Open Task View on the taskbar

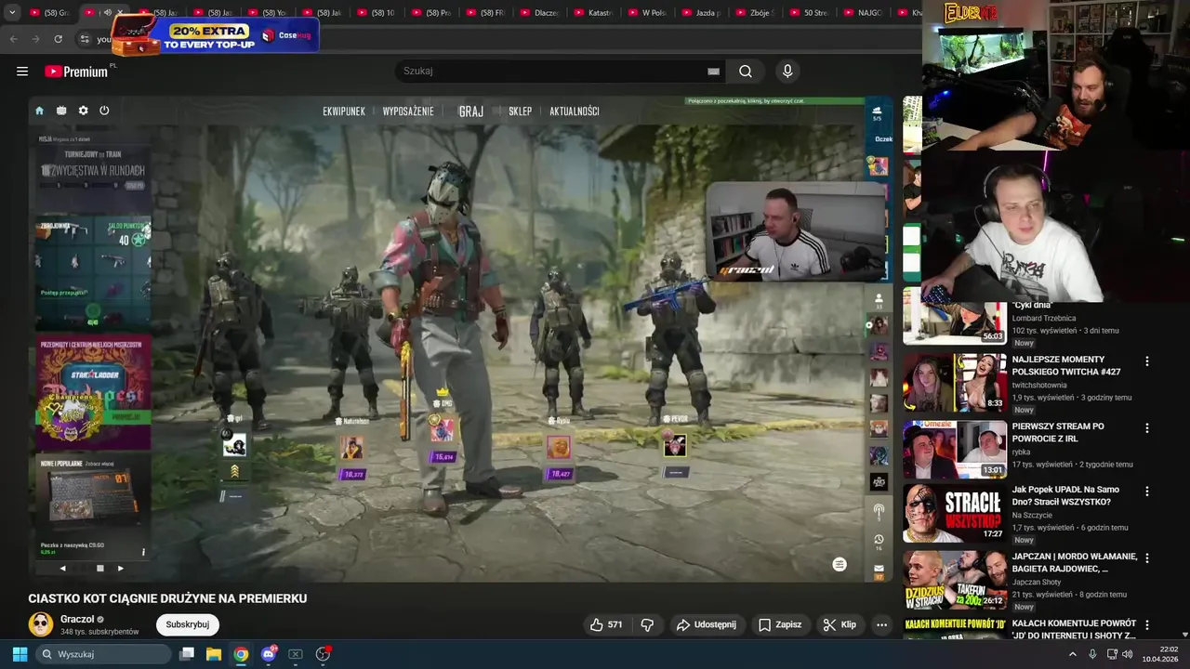(x=187, y=654)
